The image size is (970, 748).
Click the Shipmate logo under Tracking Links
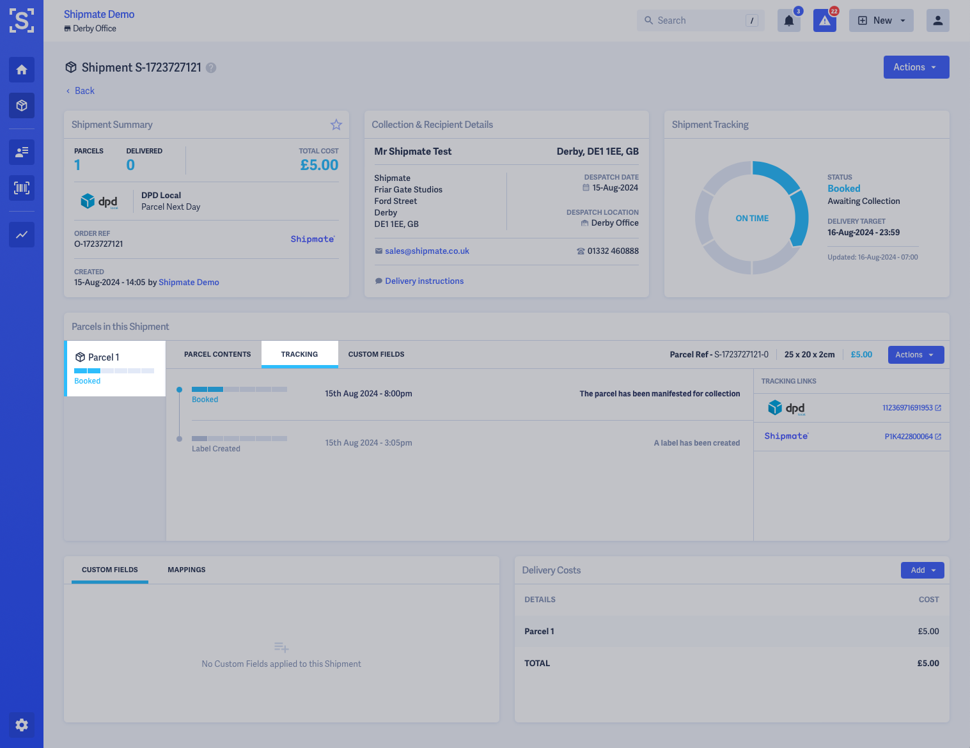tap(786, 436)
